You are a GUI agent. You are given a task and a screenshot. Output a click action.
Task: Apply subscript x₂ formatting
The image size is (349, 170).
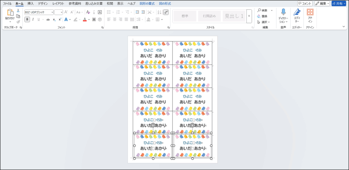(x=54, y=19)
